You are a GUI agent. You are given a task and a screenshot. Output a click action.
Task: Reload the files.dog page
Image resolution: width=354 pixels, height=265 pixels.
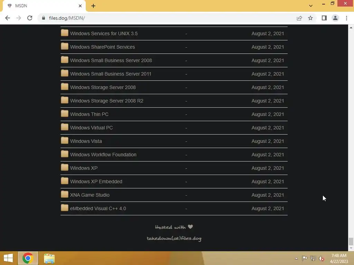tap(30, 18)
